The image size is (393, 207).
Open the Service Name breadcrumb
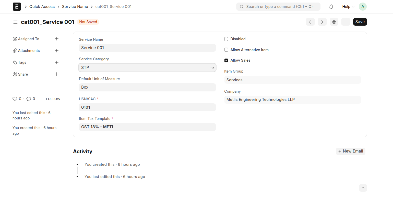[75, 7]
